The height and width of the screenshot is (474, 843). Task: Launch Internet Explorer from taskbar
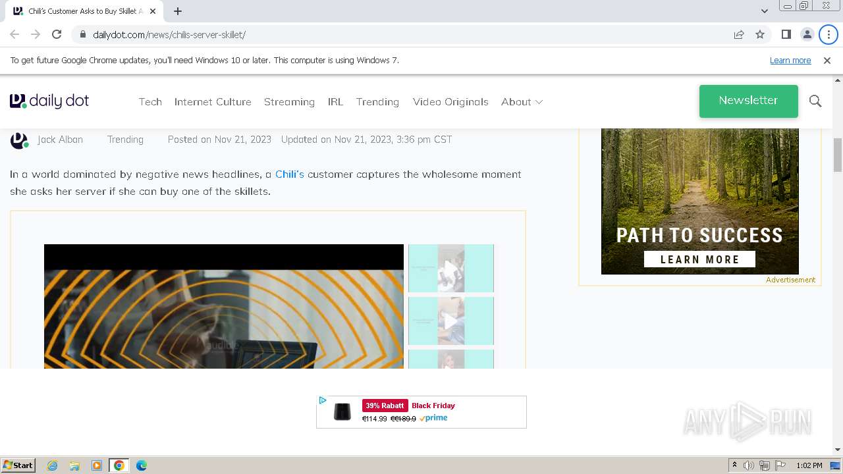52,465
